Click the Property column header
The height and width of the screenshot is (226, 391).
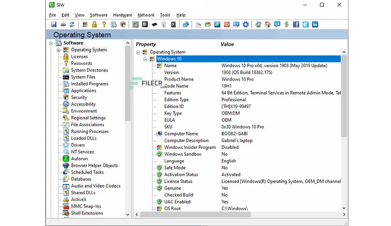(146, 44)
